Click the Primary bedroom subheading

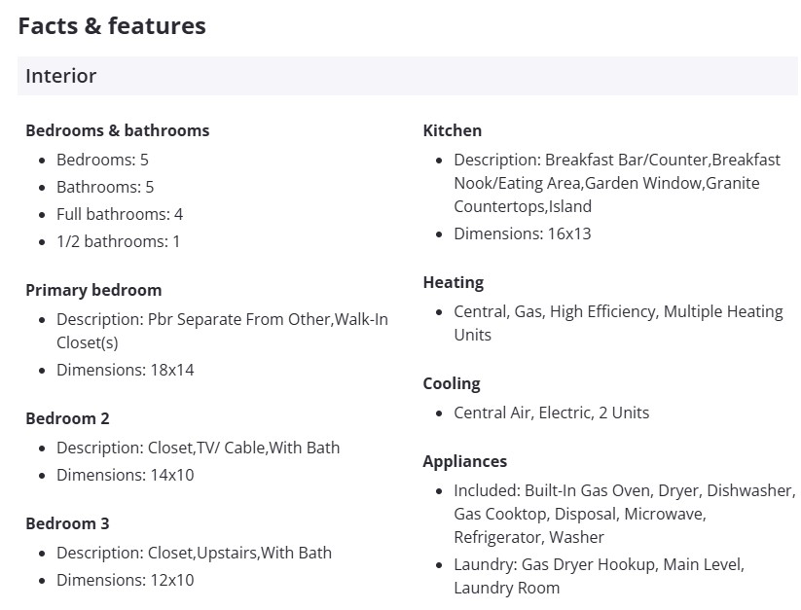click(93, 290)
